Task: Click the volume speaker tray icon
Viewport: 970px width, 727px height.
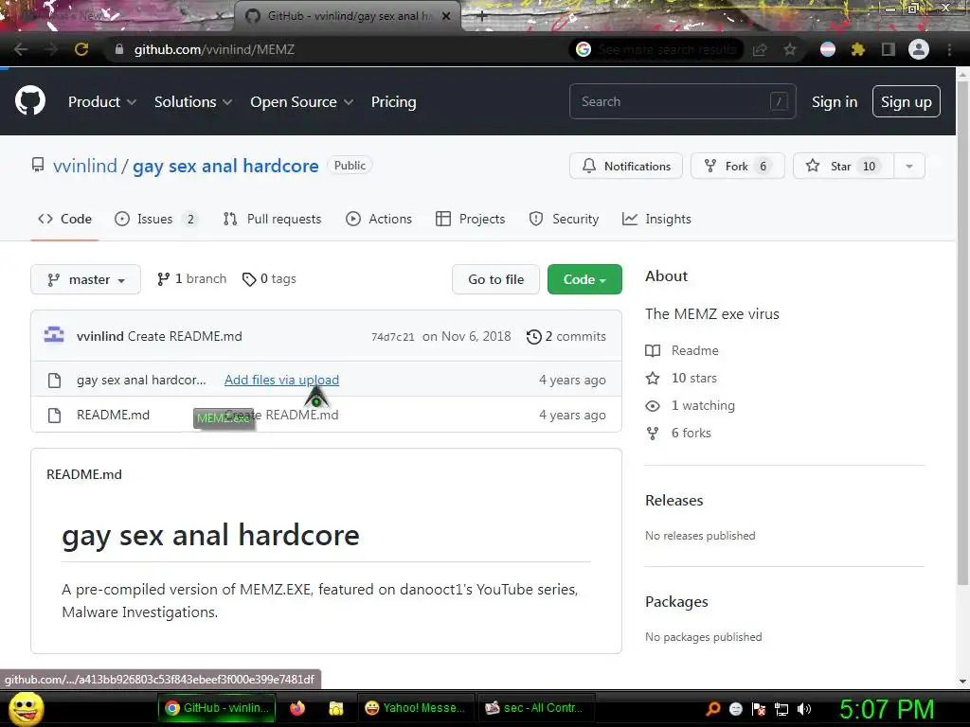Action: coord(804,709)
